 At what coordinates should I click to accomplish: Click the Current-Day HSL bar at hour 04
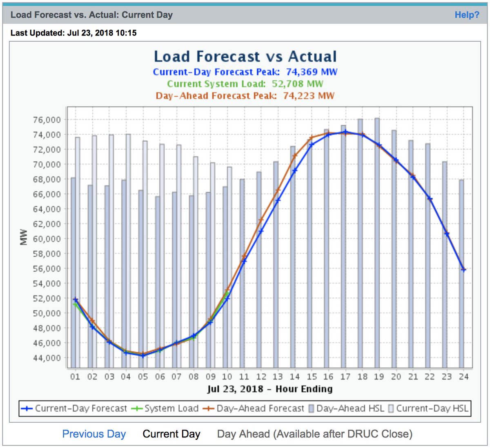click(129, 251)
